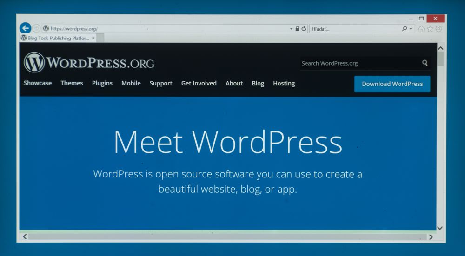This screenshot has height=256, width=465.
Task: Close the Blog Tool tab
Action: click(x=93, y=38)
